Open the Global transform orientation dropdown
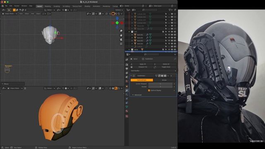Viewport: 265px width, 149px height. [x=50, y=10]
